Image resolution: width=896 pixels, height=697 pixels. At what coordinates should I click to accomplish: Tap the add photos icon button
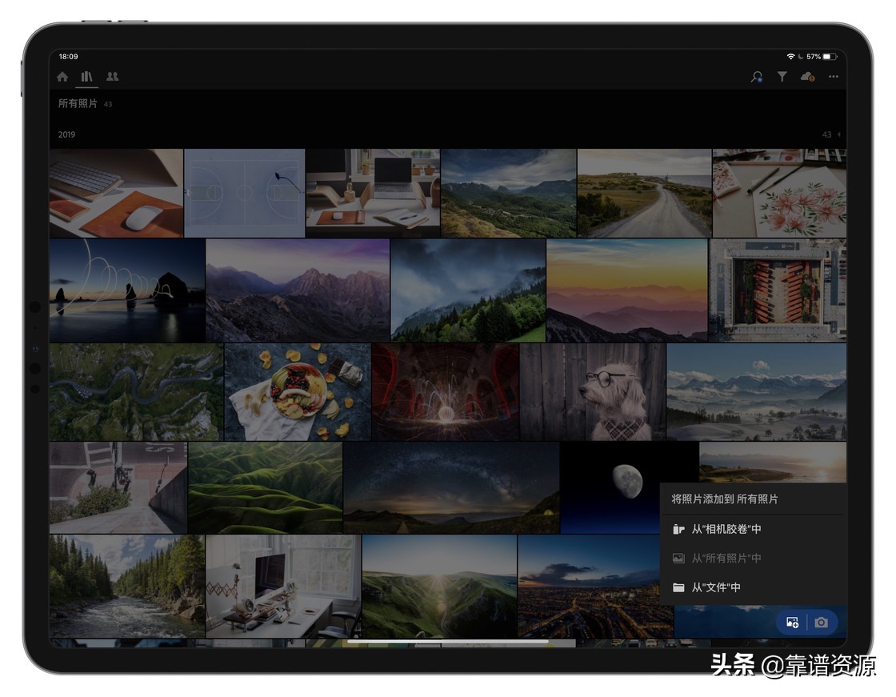tap(792, 622)
